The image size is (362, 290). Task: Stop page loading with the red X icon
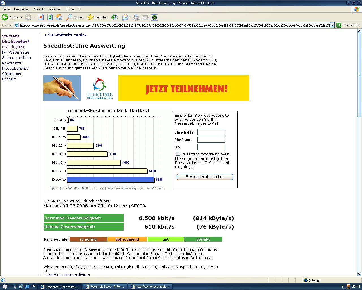pyautogui.click(x=41, y=17)
